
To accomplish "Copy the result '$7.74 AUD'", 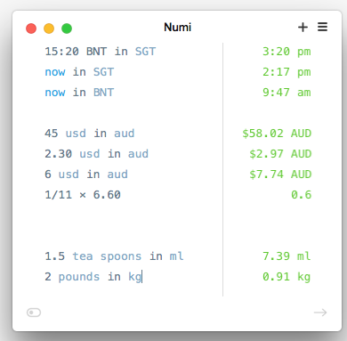I will pos(280,175).
